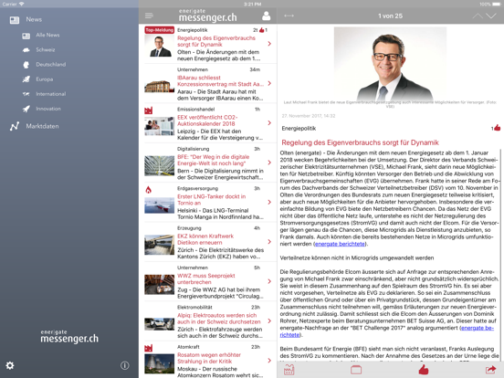
Task: Like article via bottom toolbar thumbs-up
Action: click(x=424, y=370)
